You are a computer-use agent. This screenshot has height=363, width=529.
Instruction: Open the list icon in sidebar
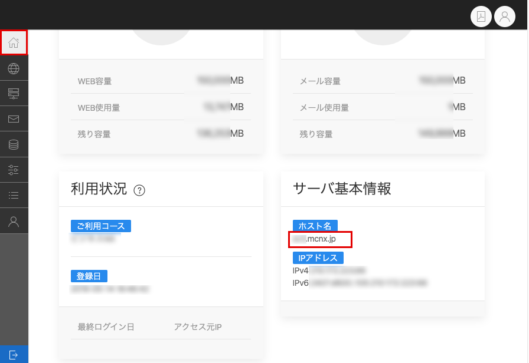click(x=14, y=195)
